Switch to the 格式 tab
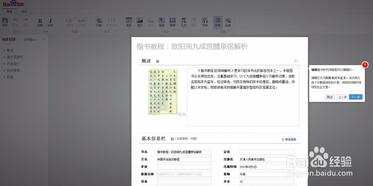This screenshot has width=373, height=186. click(24, 12)
